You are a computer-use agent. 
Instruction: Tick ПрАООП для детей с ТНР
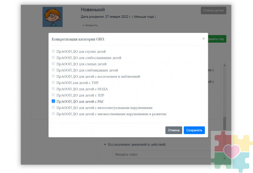(x=53, y=82)
